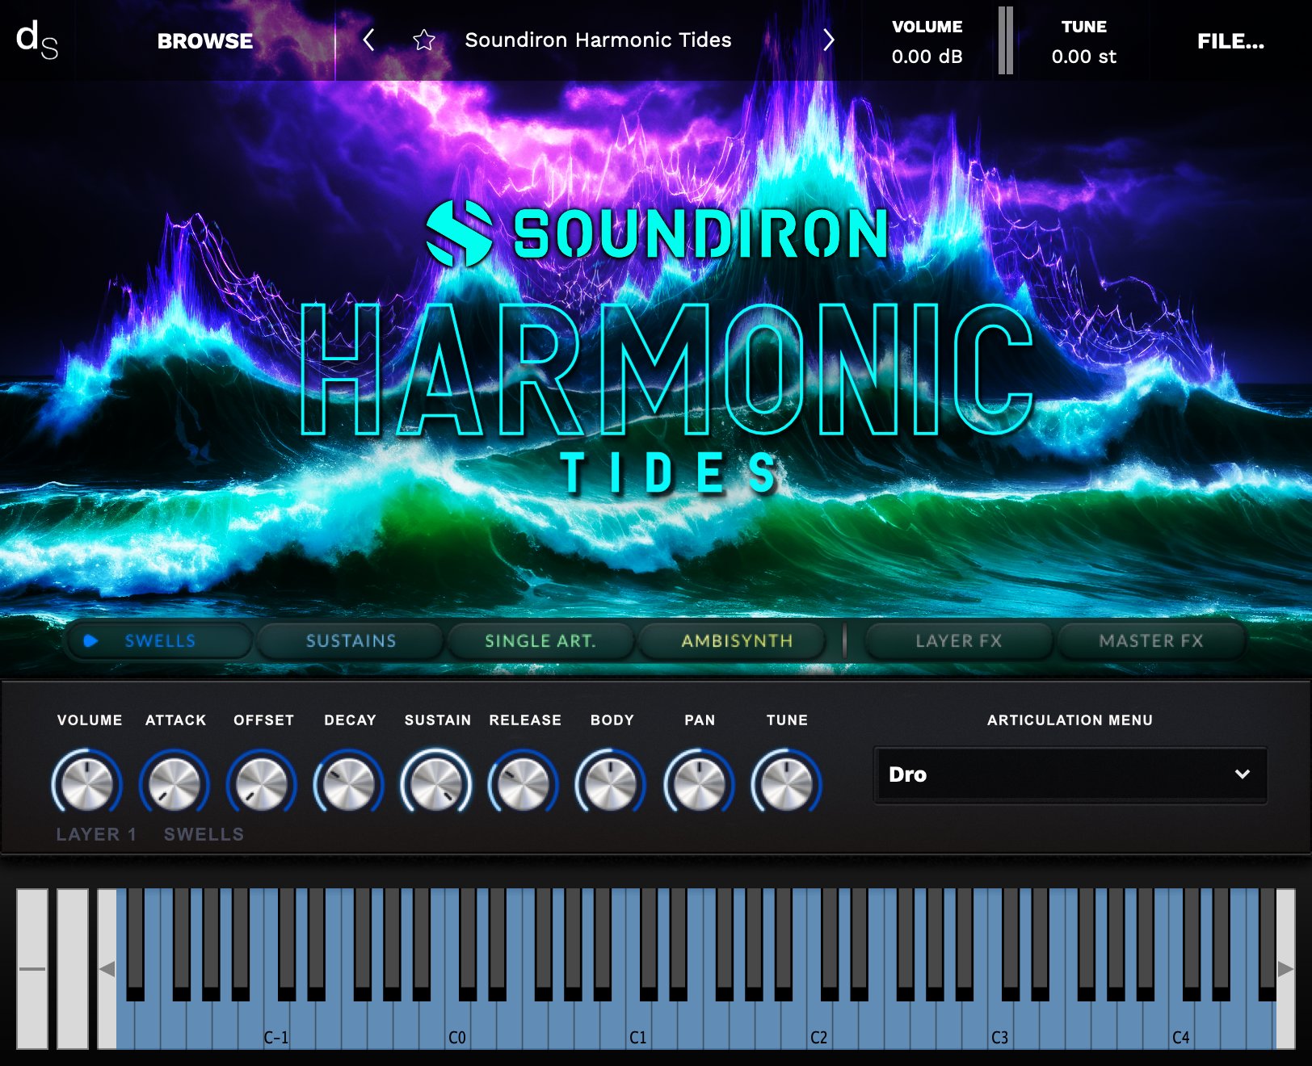This screenshot has height=1066, width=1312.
Task: Switch to the SWELLS tab
Action: [159, 641]
